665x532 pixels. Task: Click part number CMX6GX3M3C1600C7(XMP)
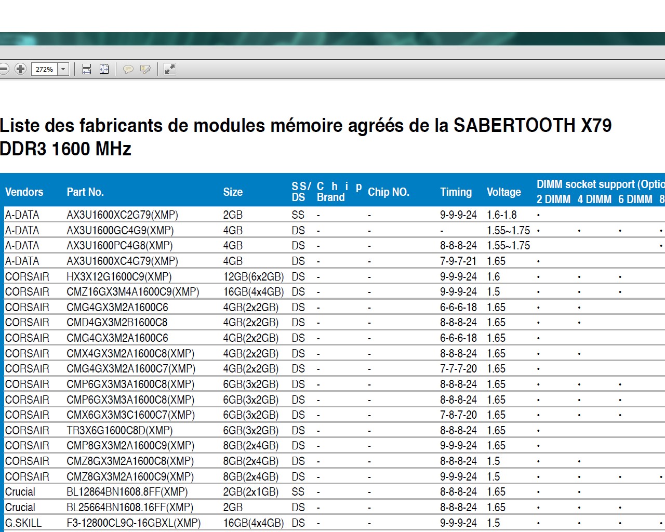[131, 415]
